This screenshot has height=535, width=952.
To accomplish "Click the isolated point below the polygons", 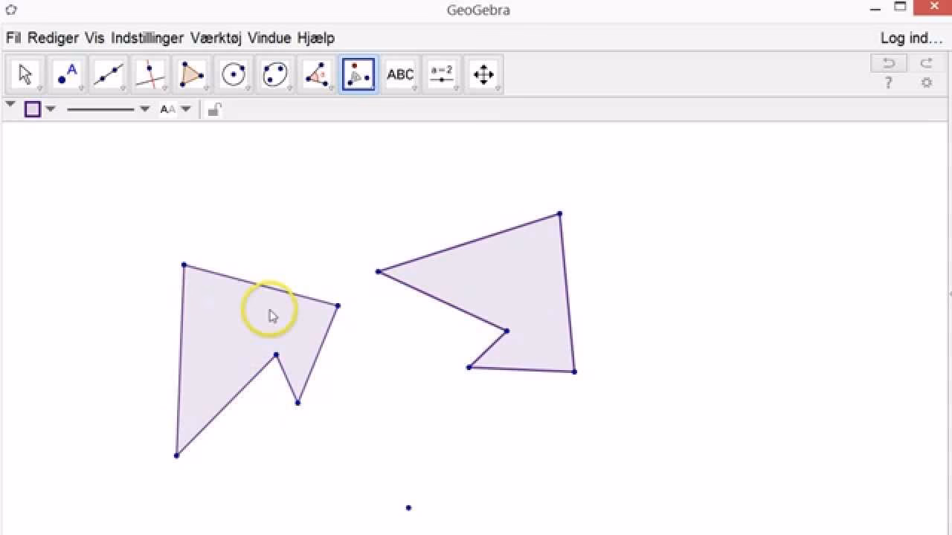I will point(408,508).
